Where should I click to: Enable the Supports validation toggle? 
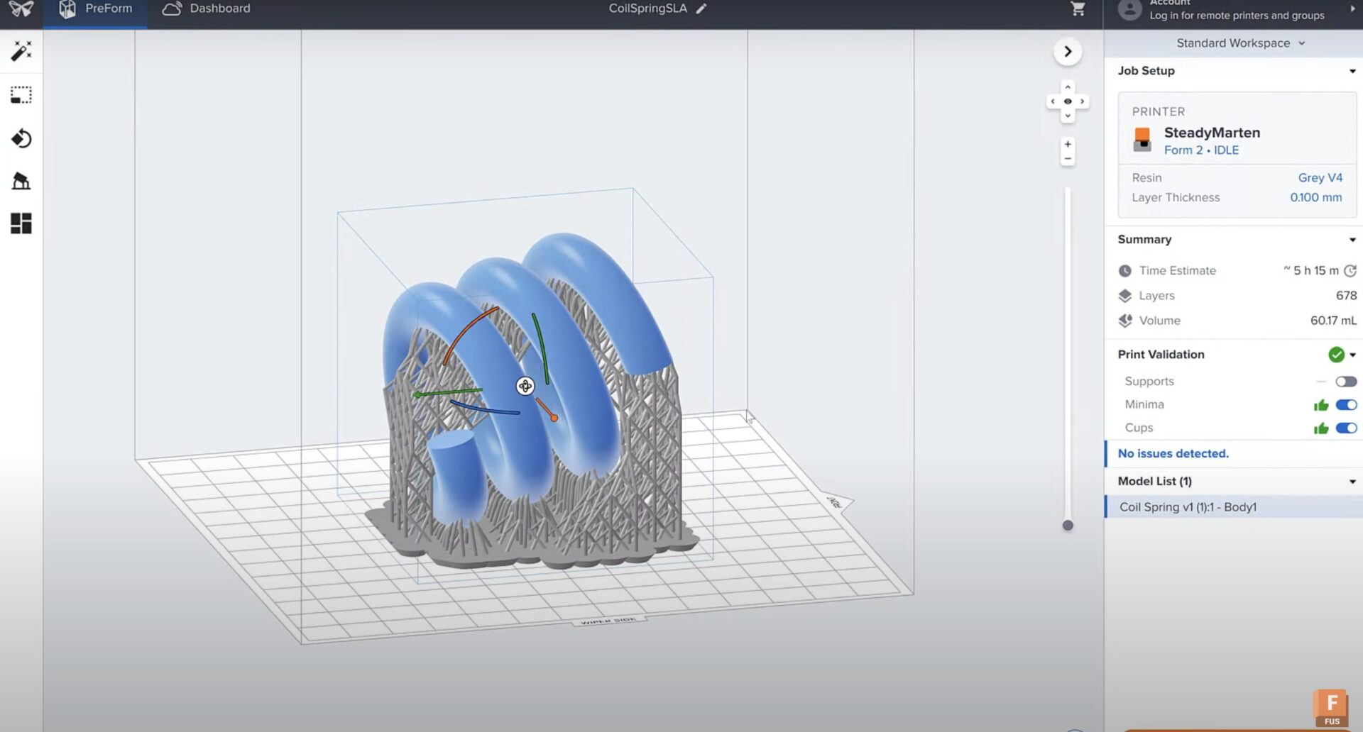pos(1346,382)
